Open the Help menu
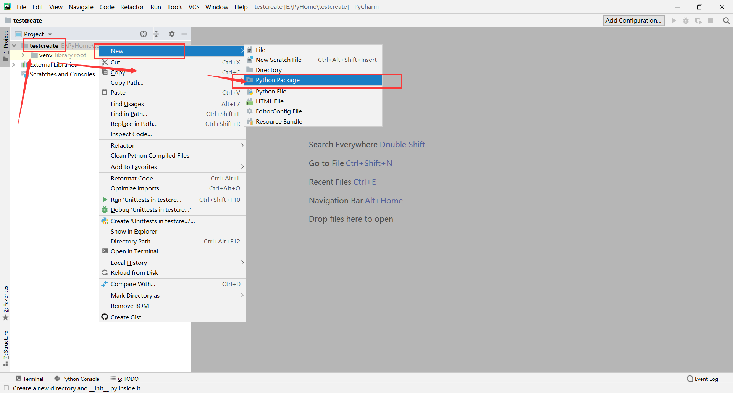Viewport: 733px width, 393px height. 241,7
